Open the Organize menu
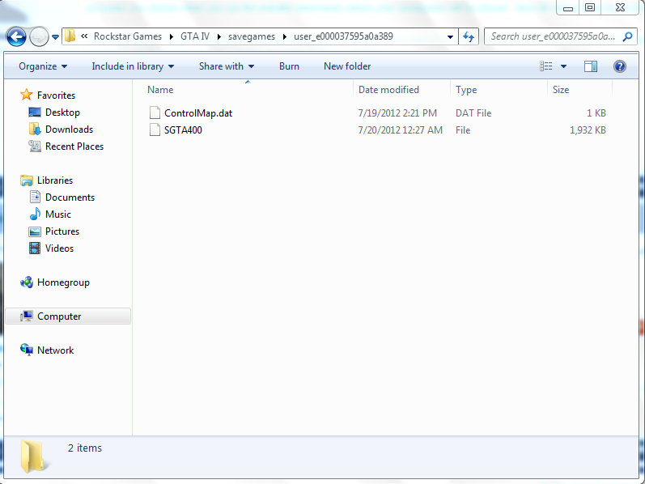Screen dimensions: 645x484 (x=43, y=66)
